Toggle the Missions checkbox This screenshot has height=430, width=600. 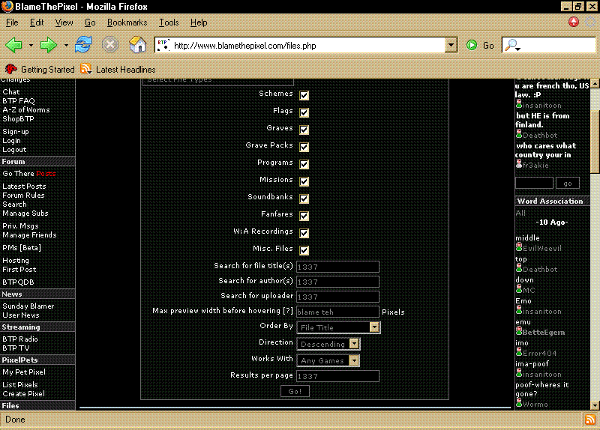pos(304,181)
